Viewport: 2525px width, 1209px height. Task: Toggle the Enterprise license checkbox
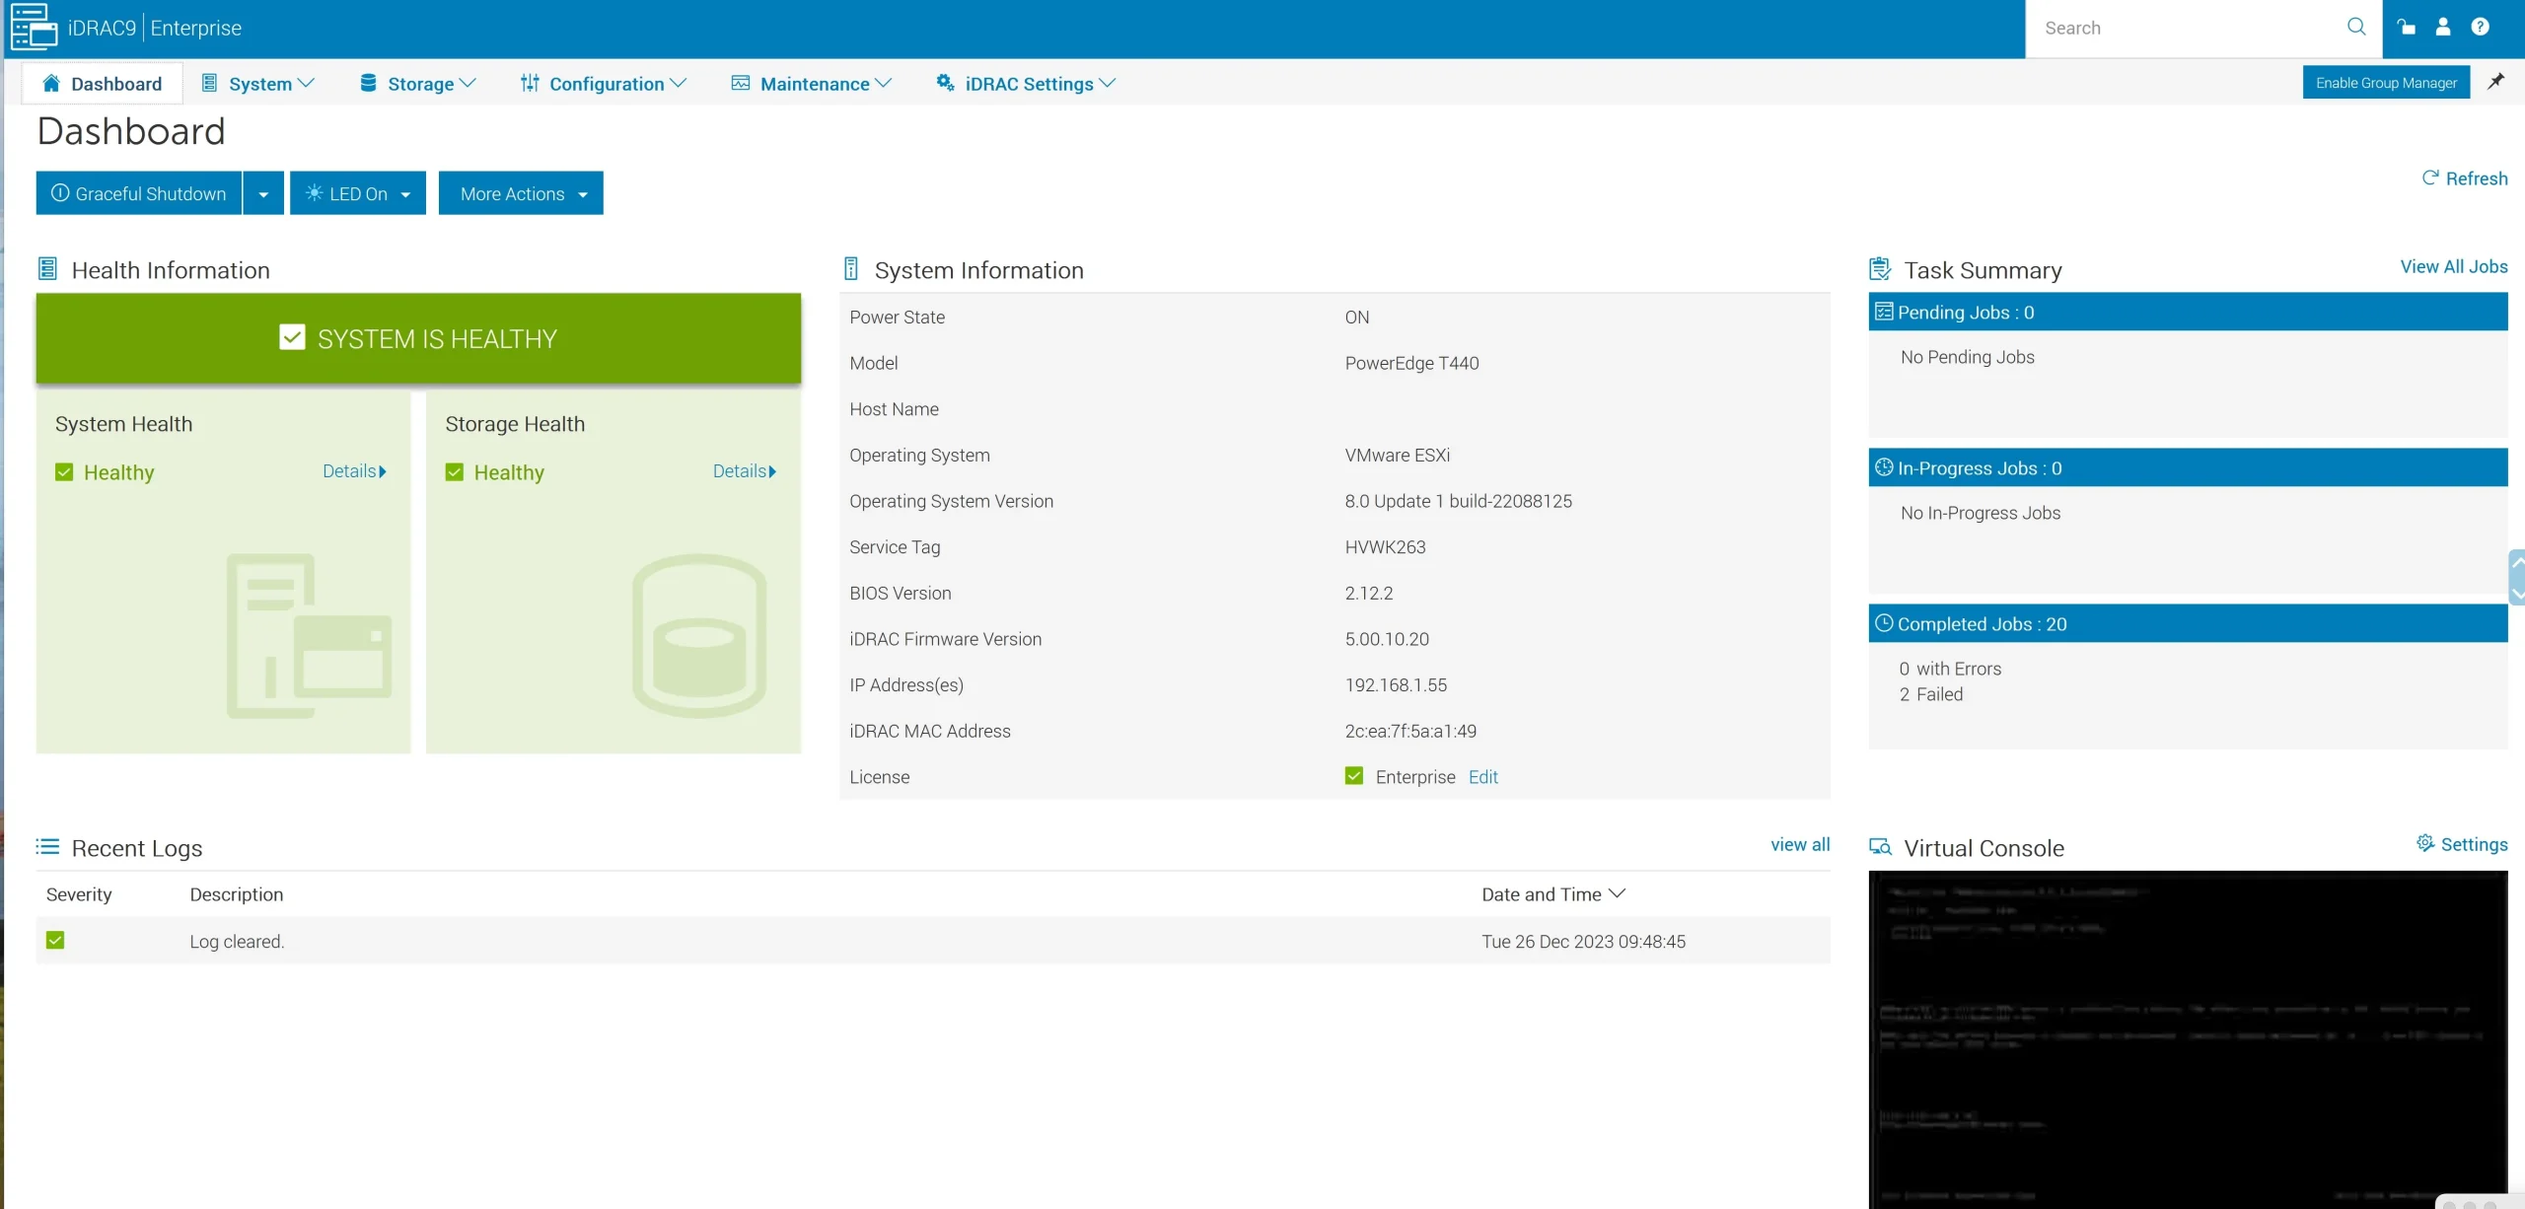[1352, 776]
